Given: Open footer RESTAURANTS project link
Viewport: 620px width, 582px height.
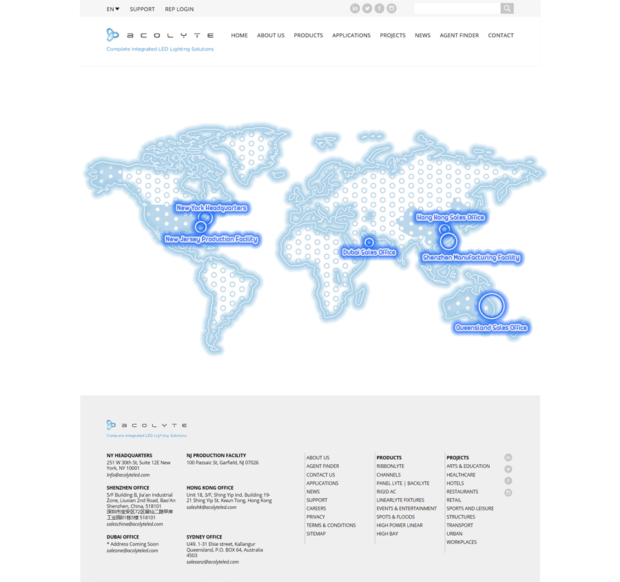Looking at the screenshot, I should click(x=462, y=492).
